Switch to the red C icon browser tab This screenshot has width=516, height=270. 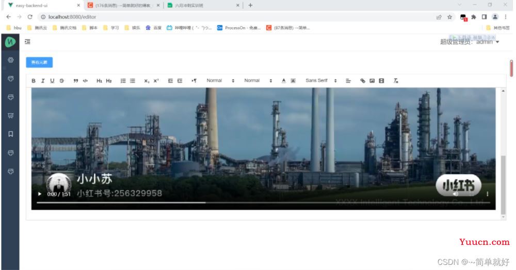point(123,6)
